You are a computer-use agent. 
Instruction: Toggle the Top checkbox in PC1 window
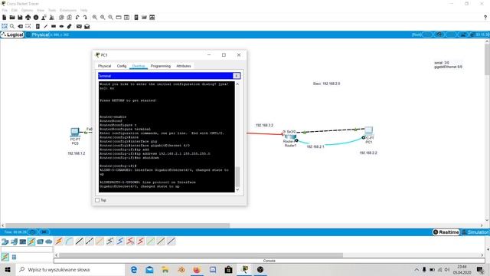click(x=97, y=200)
